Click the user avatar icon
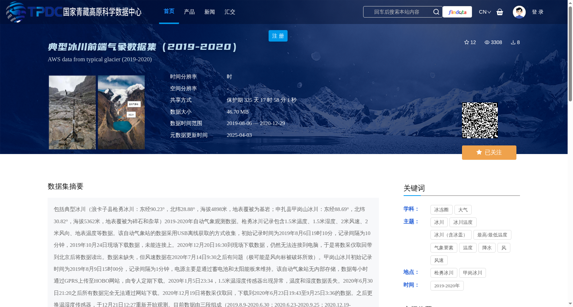The image size is (573, 307). (x=519, y=12)
